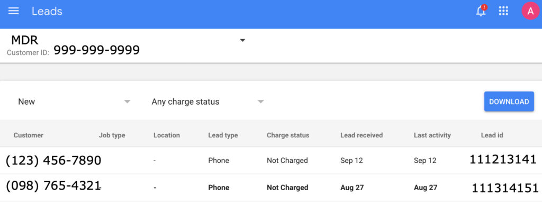
Task: Click the Job type column header
Action: 112,135
